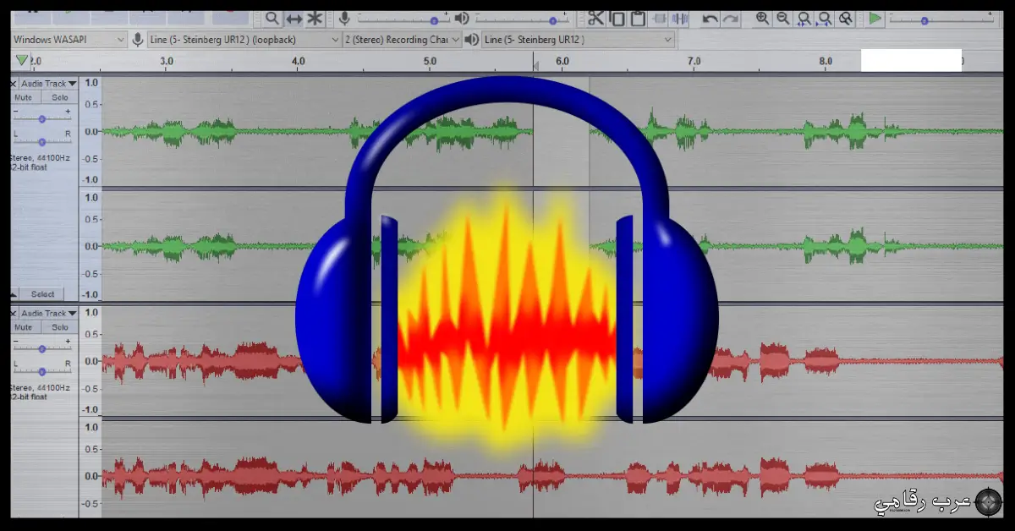Solo the red audio track
Viewport: 1015px width, 531px height.
point(59,327)
